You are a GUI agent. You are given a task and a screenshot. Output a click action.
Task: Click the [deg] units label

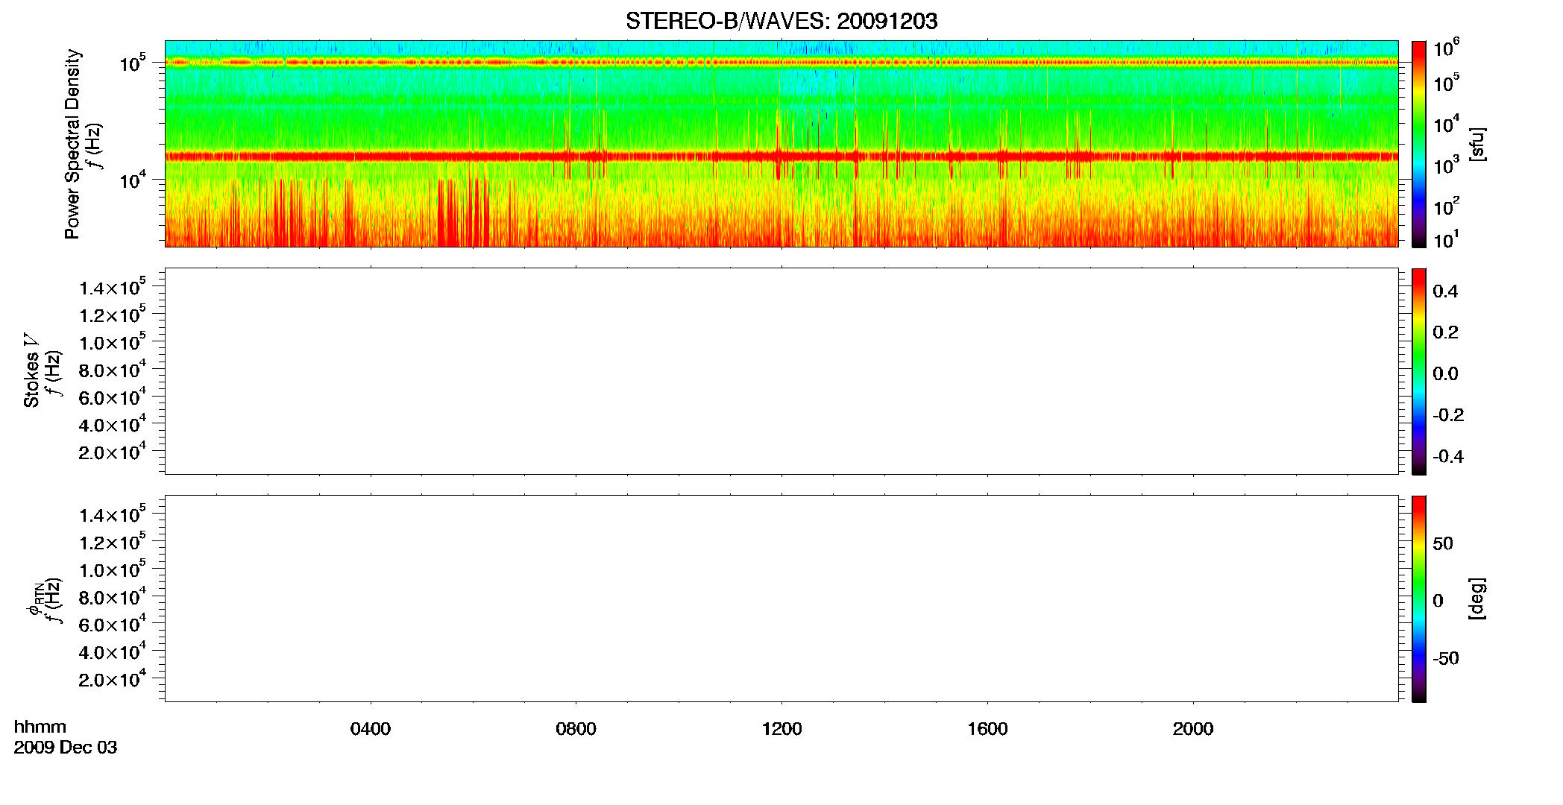click(x=1477, y=599)
